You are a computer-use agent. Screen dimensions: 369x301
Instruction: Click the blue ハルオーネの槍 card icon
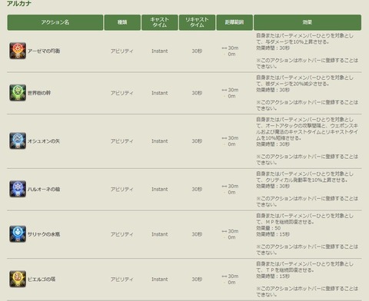click(x=18, y=189)
